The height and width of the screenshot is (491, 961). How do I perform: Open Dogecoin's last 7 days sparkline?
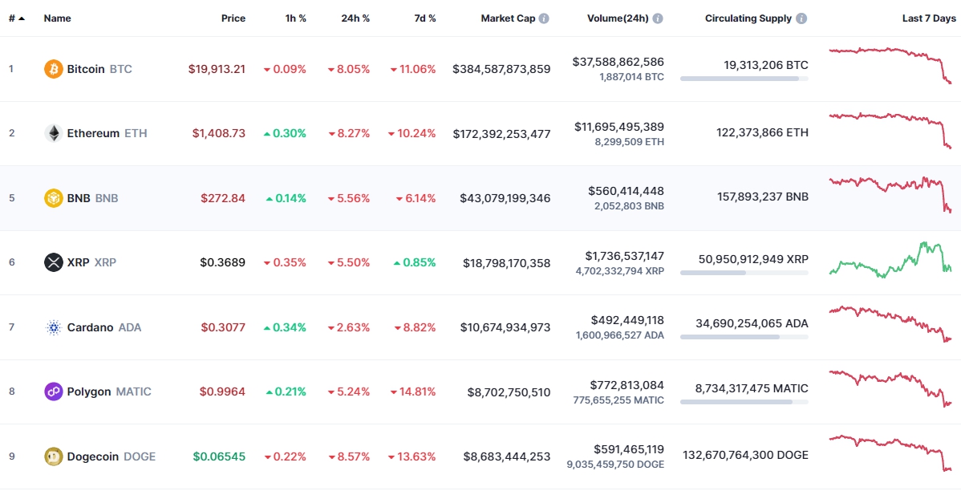click(890, 453)
